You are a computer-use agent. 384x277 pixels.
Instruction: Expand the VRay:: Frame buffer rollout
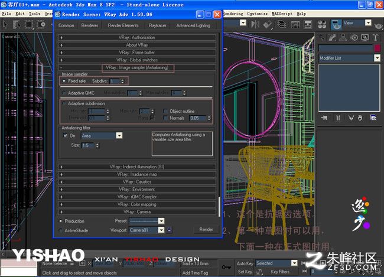tap(137, 53)
